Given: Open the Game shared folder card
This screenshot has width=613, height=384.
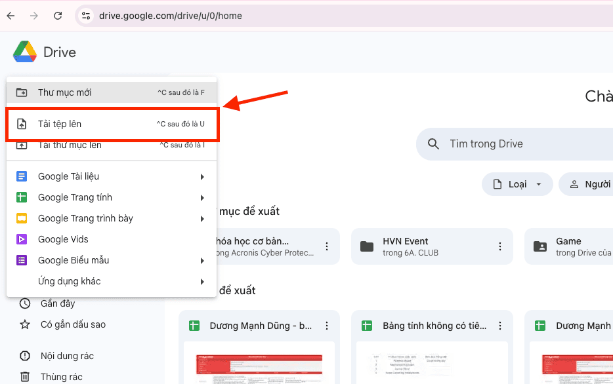Looking at the screenshot, I should point(569,246).
